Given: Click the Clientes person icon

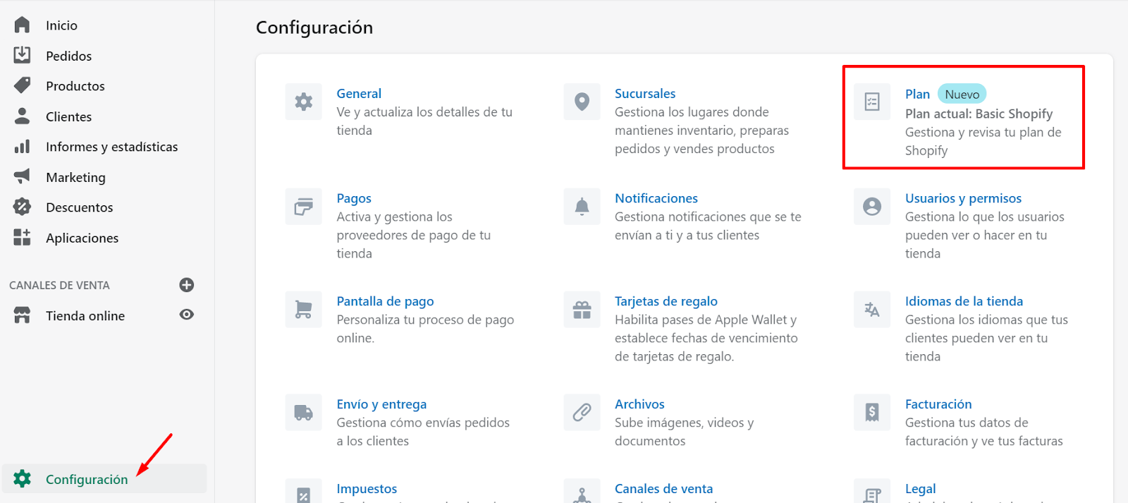Looking at the screenshot, I should [22, 116].
